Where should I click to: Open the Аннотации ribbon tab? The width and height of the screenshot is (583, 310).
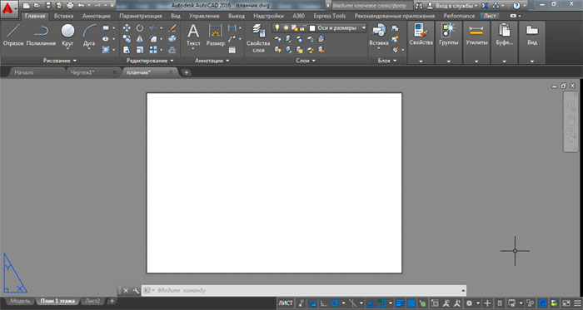coord(97,16)
